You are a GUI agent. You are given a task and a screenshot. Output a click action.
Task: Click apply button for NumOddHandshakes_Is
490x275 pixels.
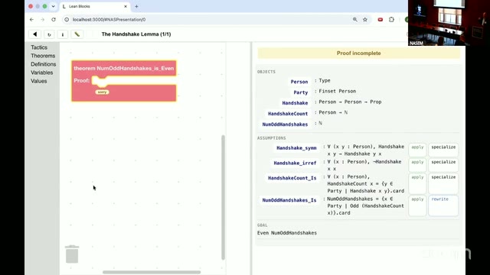pos(417,205)
